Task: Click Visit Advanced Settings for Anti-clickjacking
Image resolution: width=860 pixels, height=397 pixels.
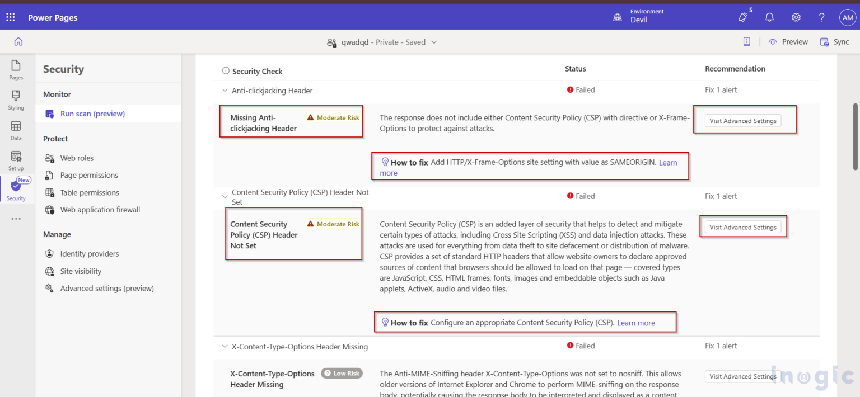Action: pyautogui.click(x=742, y=121)
